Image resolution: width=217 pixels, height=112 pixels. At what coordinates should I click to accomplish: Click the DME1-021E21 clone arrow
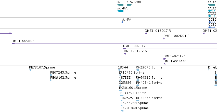click(165, 59)
